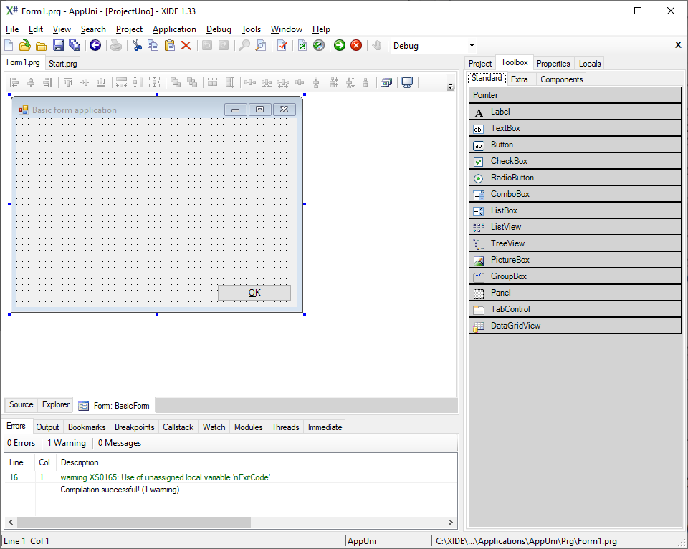Open the Extra toolbox tab
This screenshot has height=549, width=688.
(519, 79)
